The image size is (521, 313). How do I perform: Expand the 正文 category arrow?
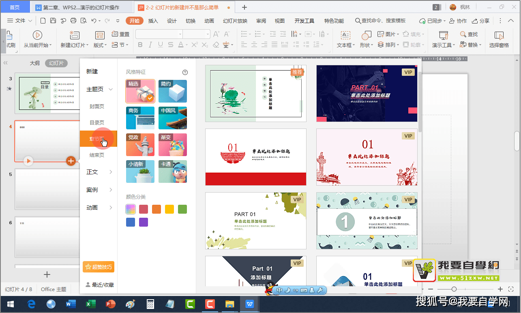(x=111, y=172)
